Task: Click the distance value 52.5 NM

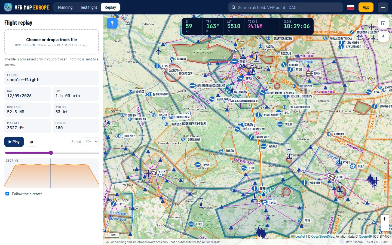Action: (x=16, y=112)
